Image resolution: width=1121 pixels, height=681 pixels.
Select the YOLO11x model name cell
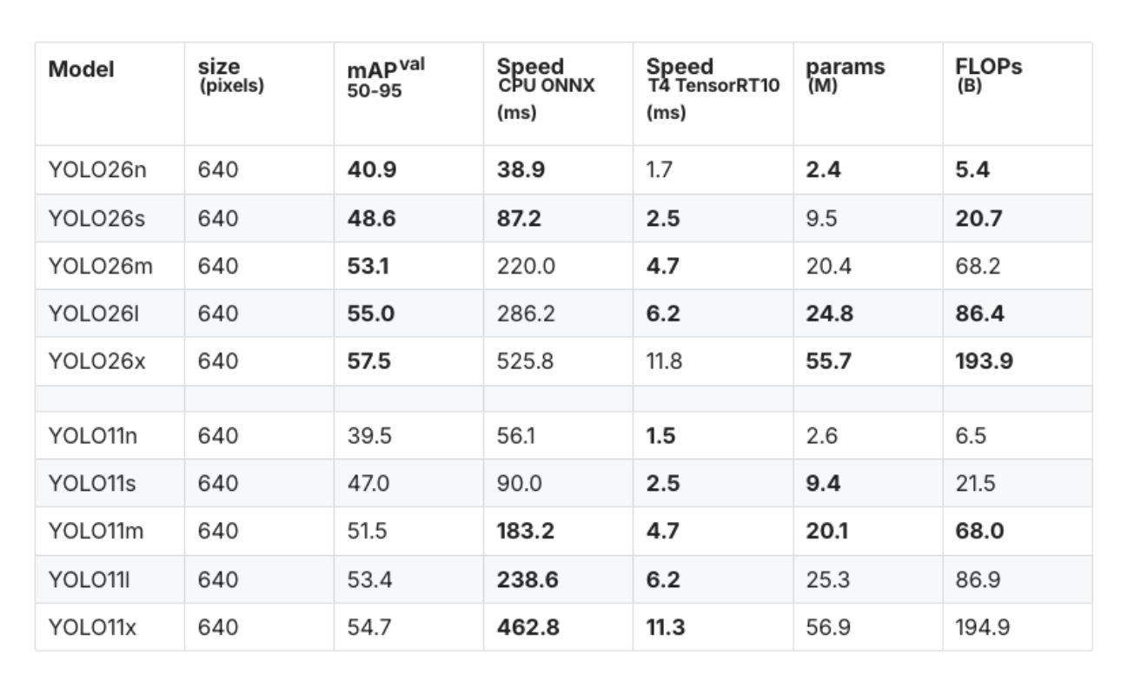click(93, 626)
